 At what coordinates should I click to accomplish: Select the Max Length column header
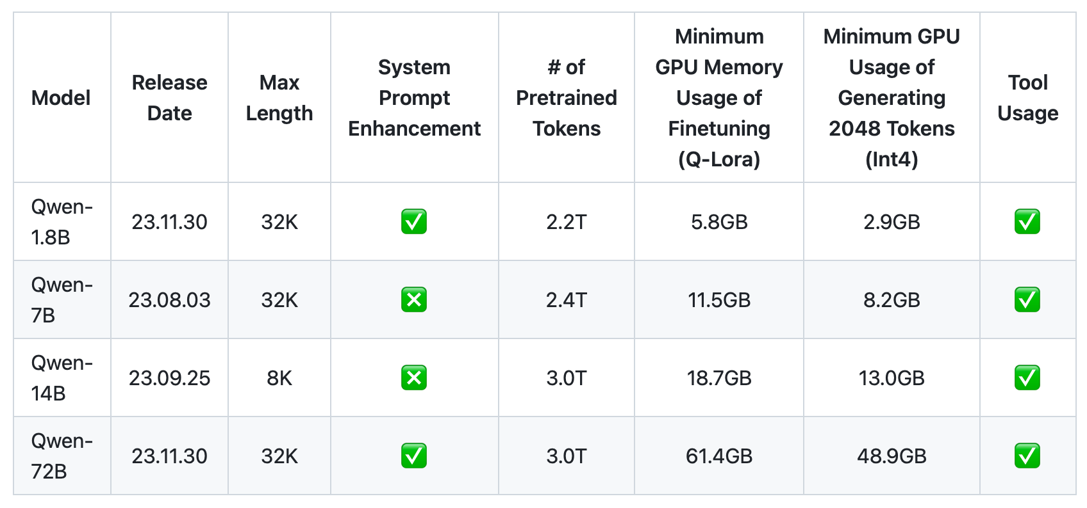point(279,98)
